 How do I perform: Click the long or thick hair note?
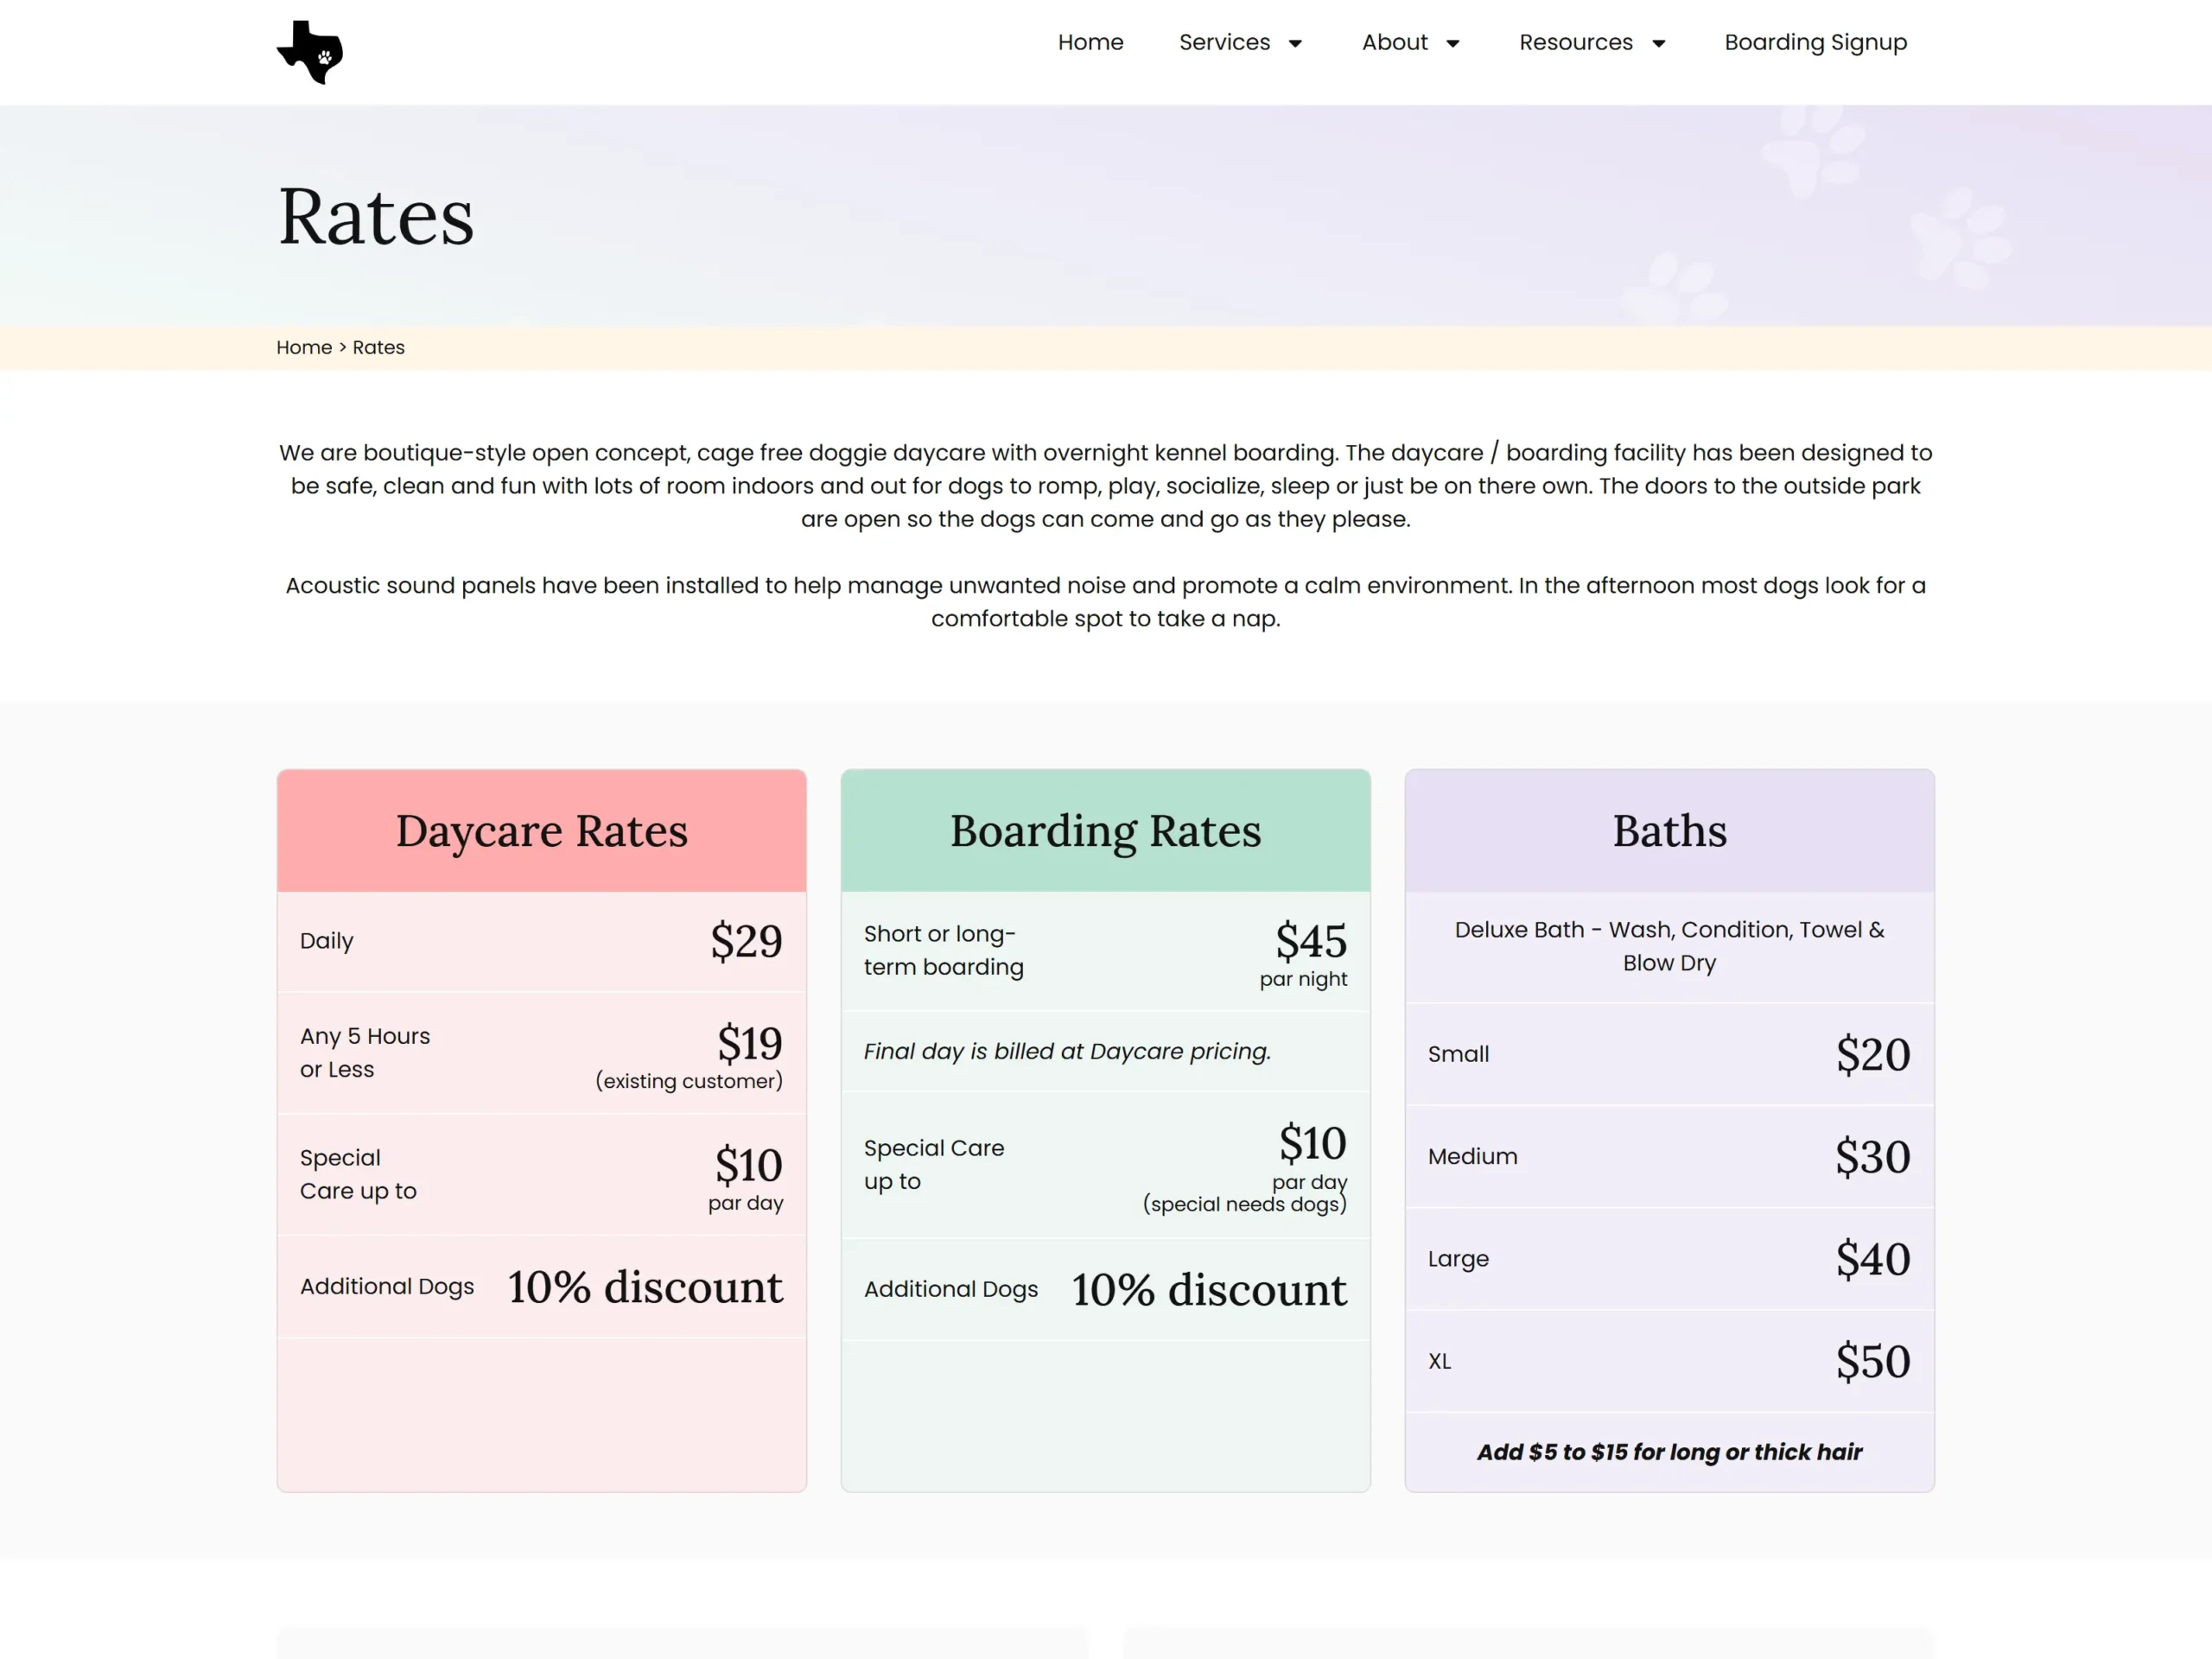(1669, 1452)
